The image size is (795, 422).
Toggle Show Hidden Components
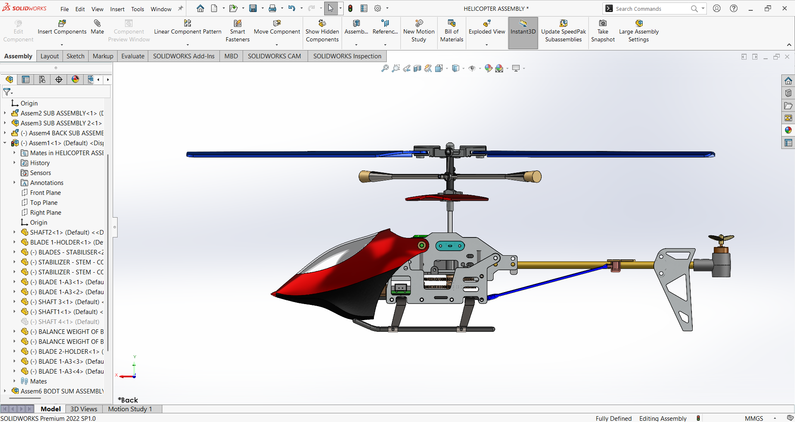tap(322, 24)
